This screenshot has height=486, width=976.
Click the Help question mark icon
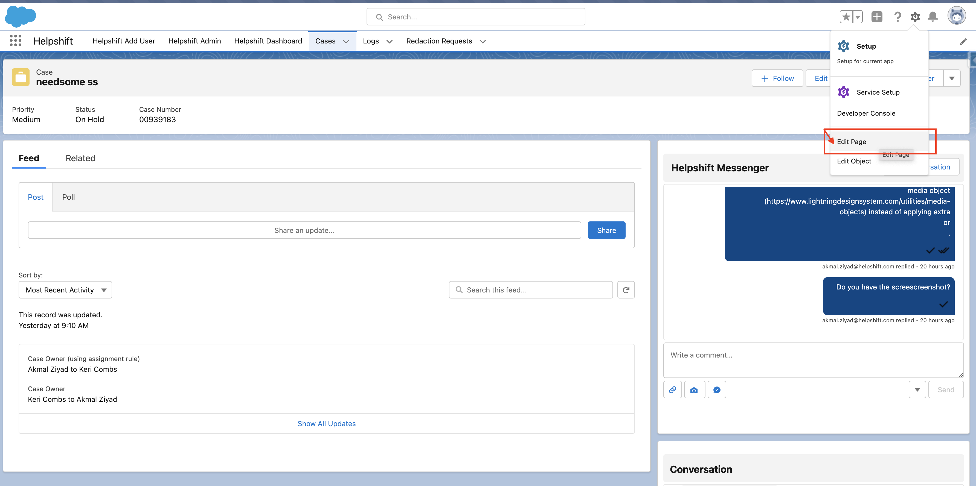point(897,17)
